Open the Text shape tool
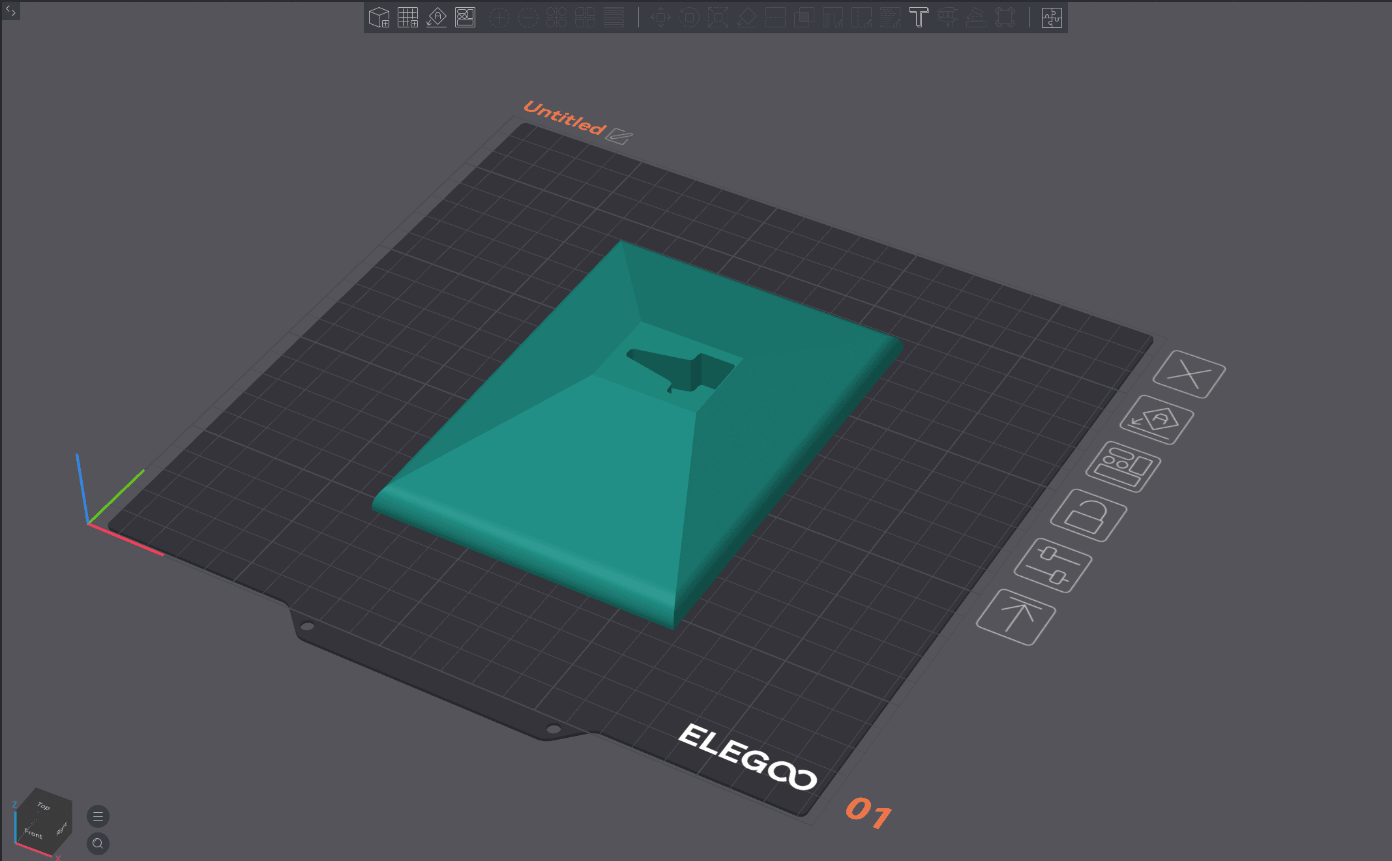1392x861 pixels. tap(919, 18)
